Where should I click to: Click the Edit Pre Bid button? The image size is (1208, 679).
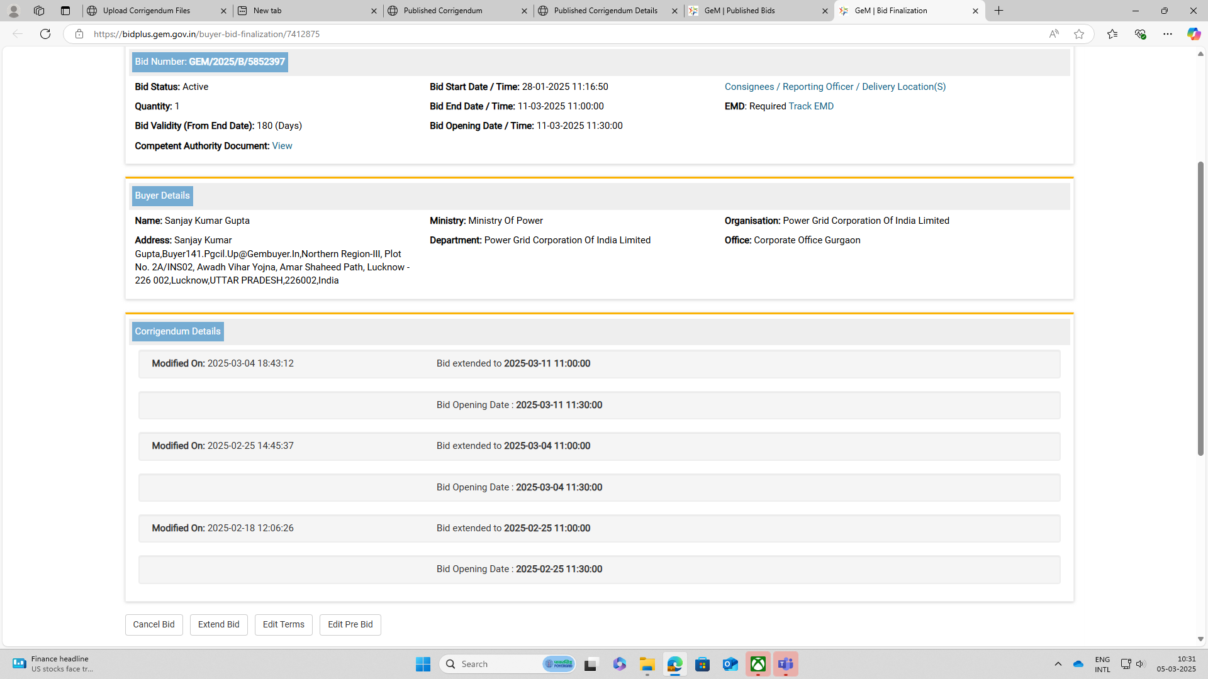350,624
